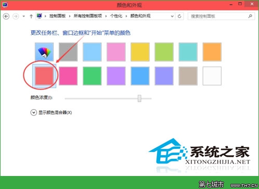Go forward with the forward arrow
This screenshot has width=259, height=189.
(x=16, y=16)
